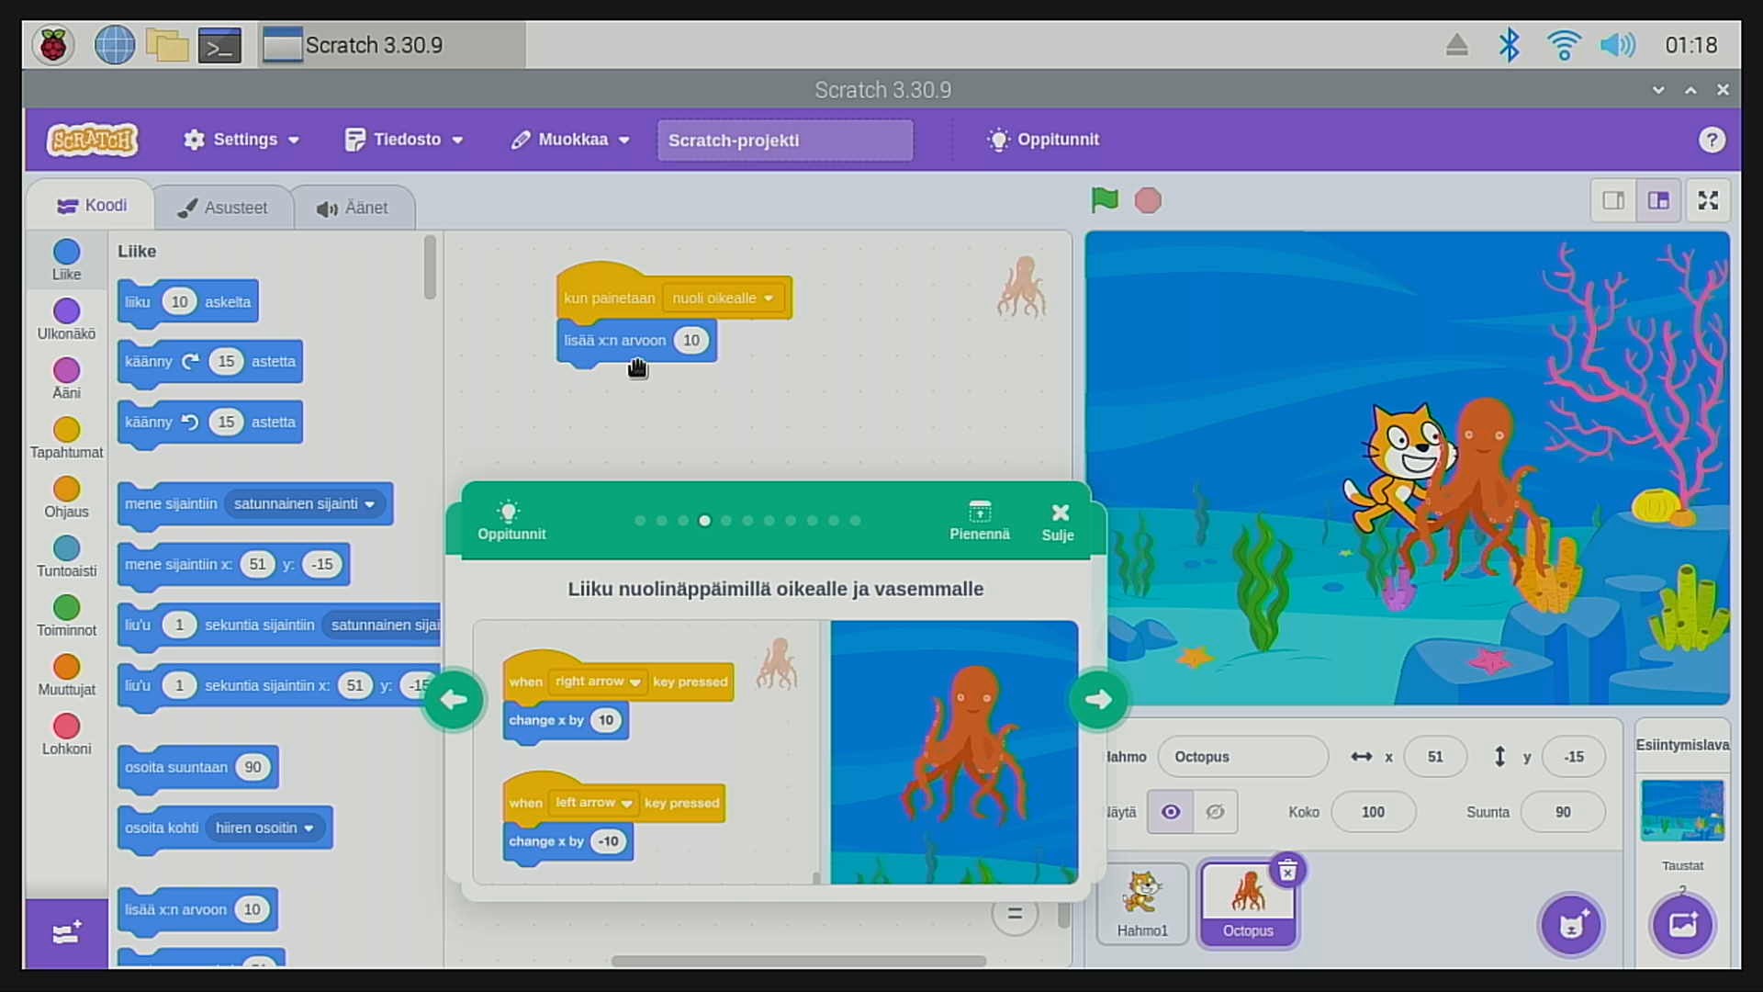Expand the nuoli oikealle key dropdown
The width and height of the screenshot is (1763, 992).
pyautogui.click(x=724, y=299)
